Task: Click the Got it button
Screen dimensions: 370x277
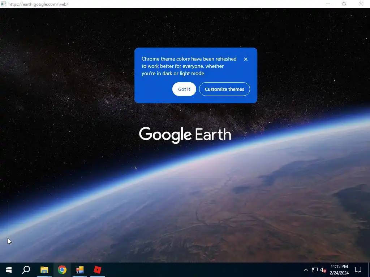Action: tap(184, 89)
